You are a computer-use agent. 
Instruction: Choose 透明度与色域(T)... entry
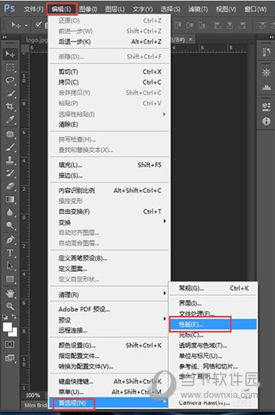213,345
